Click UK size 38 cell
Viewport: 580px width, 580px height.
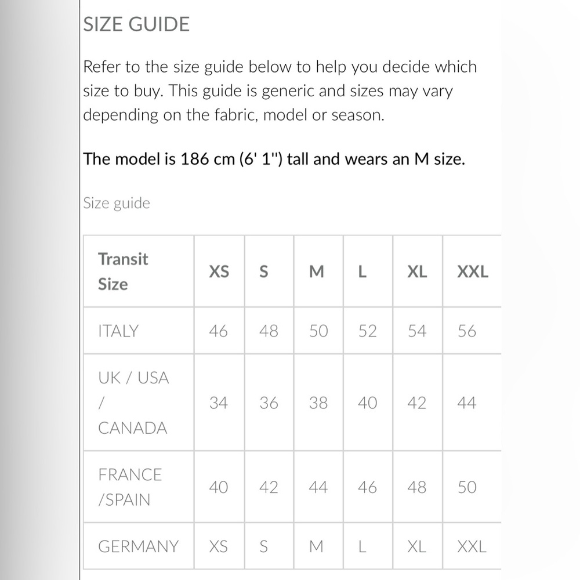(318, 403)
